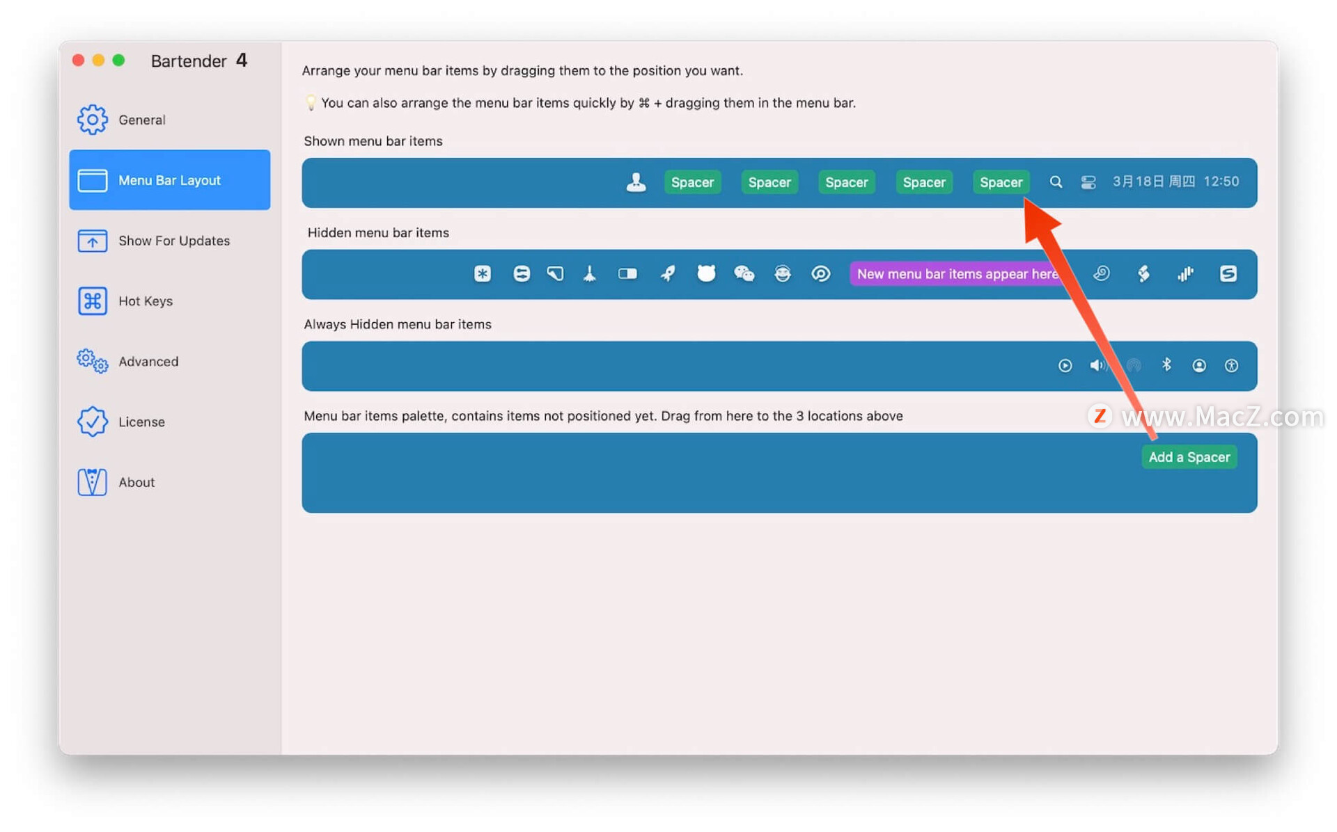Click Add a Spacer button
Viewport: 1337px width, 832px height.
[x=1189, y=457]
